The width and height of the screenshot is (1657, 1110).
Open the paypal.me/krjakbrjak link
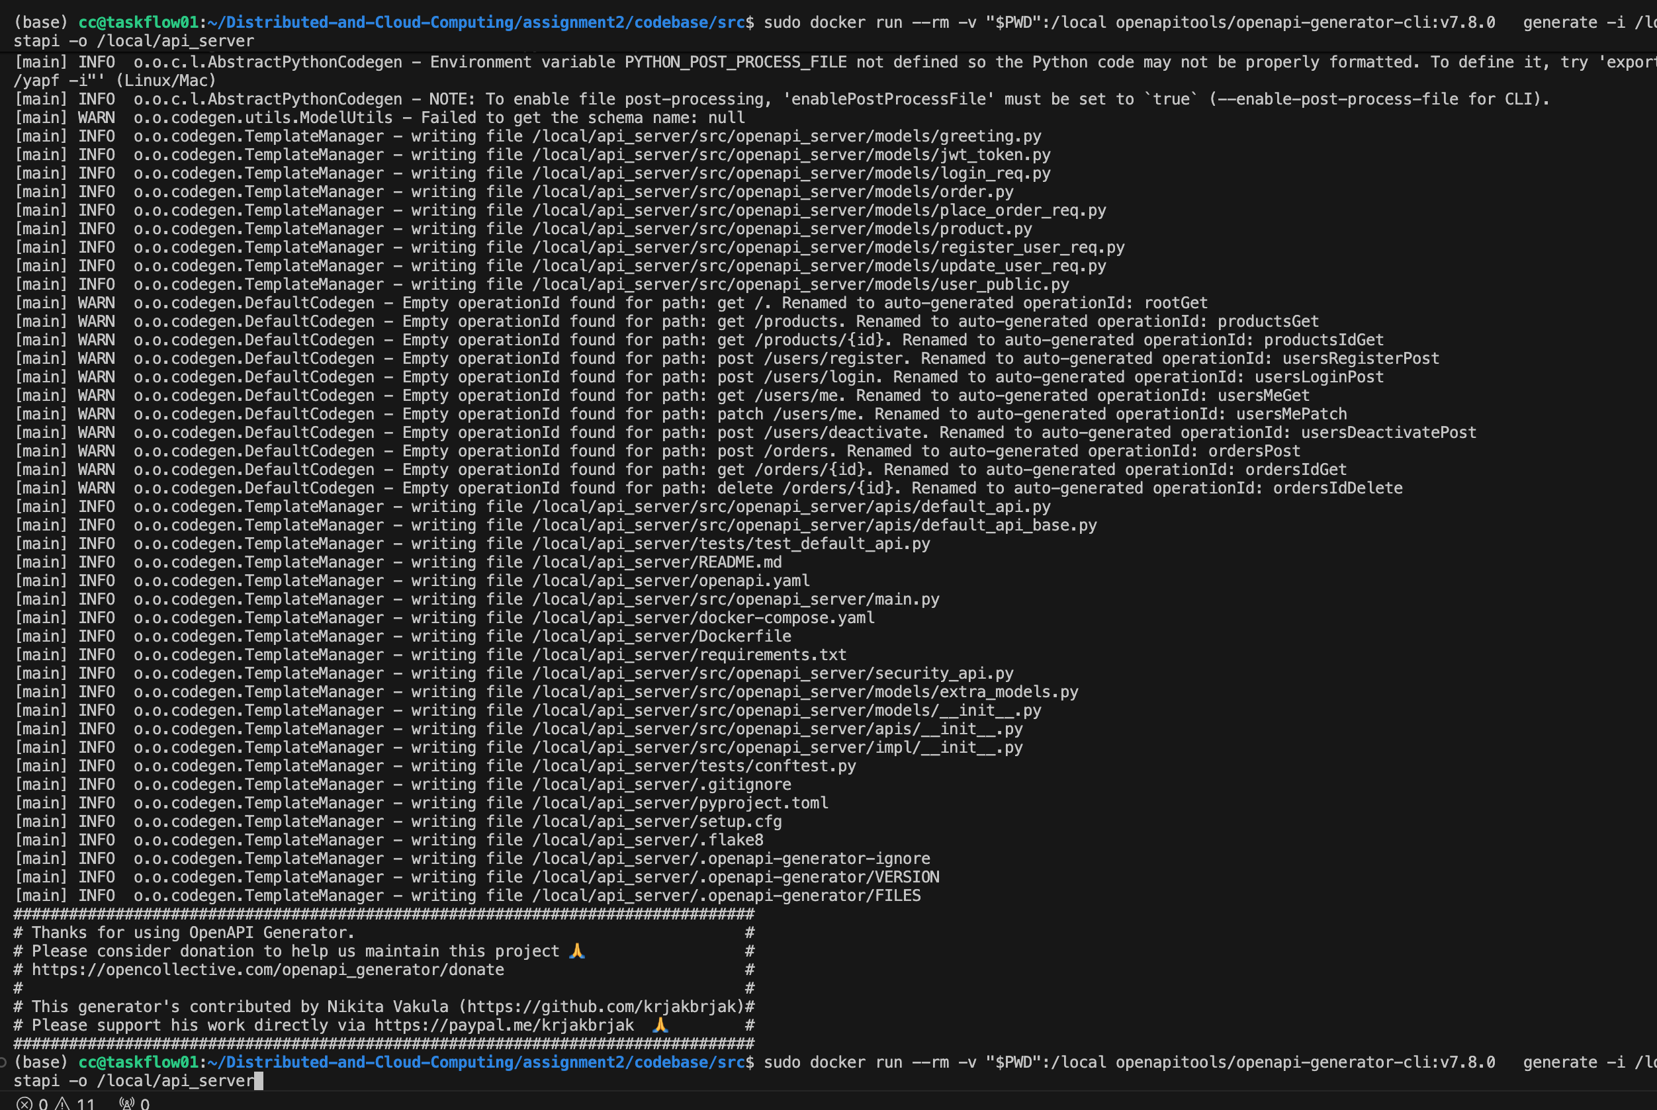point(504,1025)
